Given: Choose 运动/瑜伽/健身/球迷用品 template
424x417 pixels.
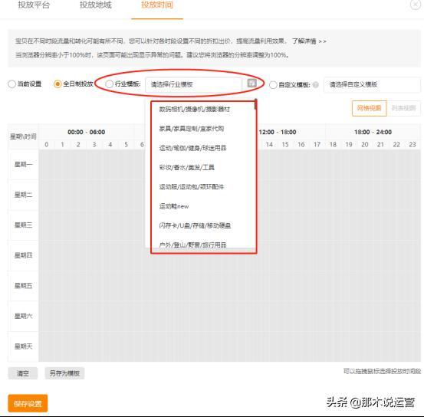Looking at the screenshot, I should [192, 148].
